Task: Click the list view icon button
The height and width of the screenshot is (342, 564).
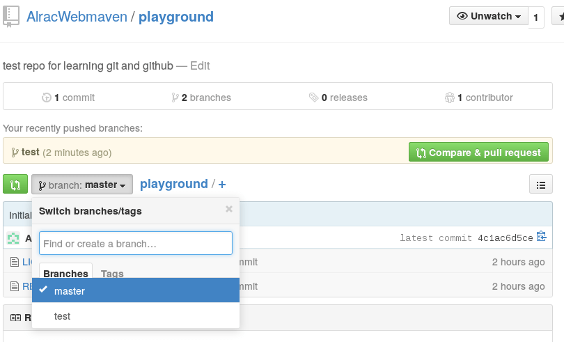Action: point(541,185)
